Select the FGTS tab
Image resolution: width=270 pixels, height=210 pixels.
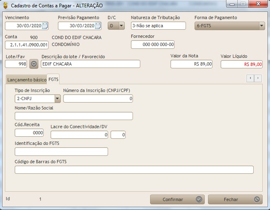pyautogui.click(x=53, y=79)
